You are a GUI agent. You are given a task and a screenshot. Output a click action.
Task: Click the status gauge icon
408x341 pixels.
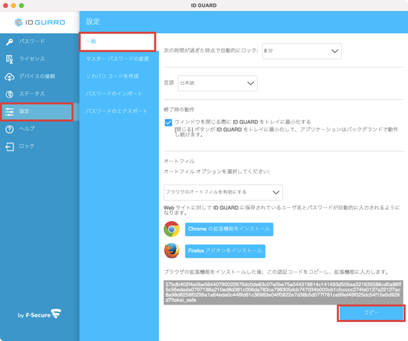[x=10, y=94]
